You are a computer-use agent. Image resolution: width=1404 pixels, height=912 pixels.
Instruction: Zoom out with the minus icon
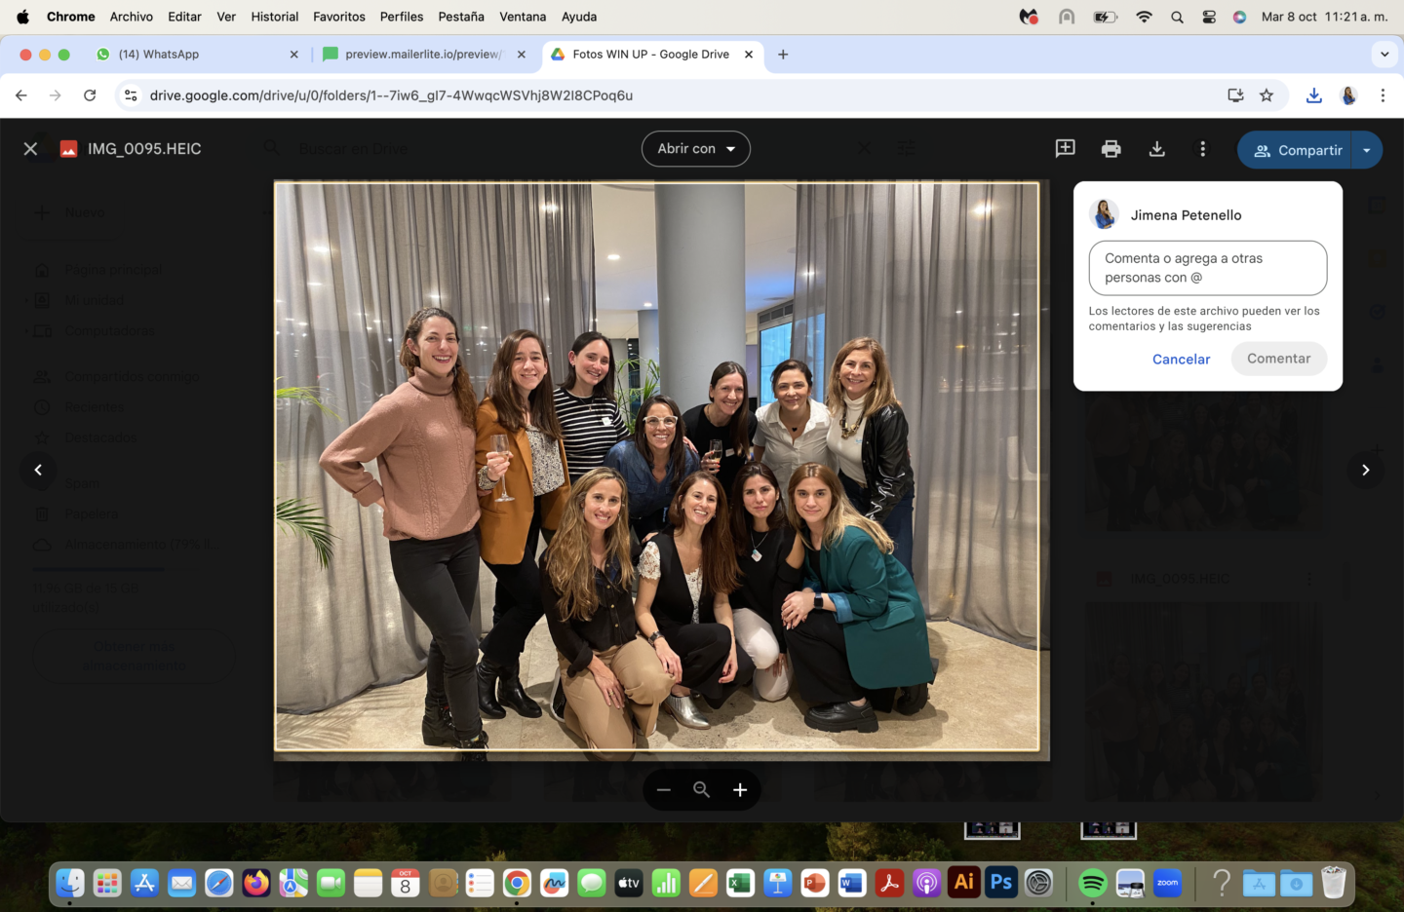tap(664, 789)
